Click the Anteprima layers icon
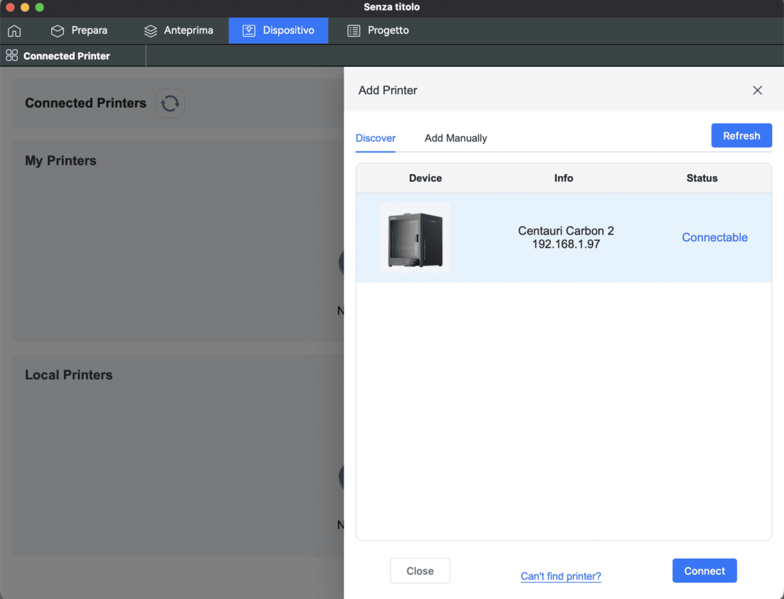Screen dimensions: 784x599 tap(150, 31)
